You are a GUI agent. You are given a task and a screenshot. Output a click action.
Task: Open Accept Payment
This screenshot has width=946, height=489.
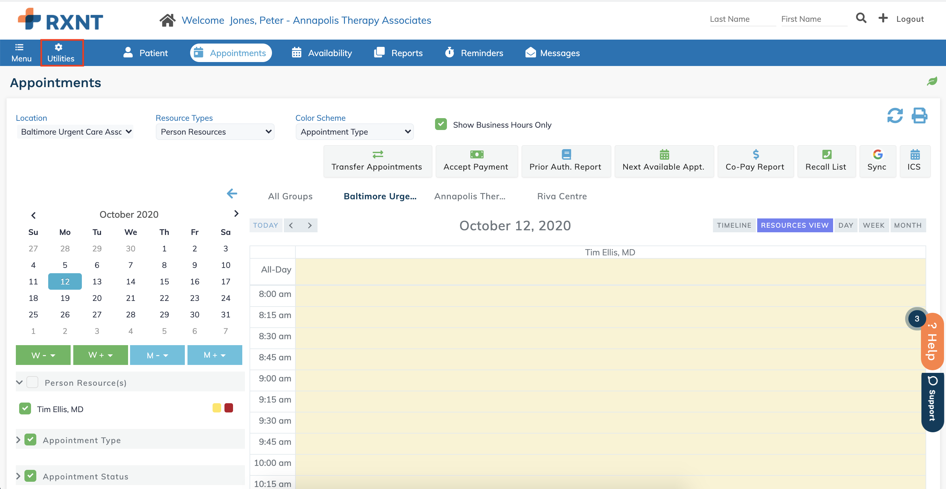[476, 161]
